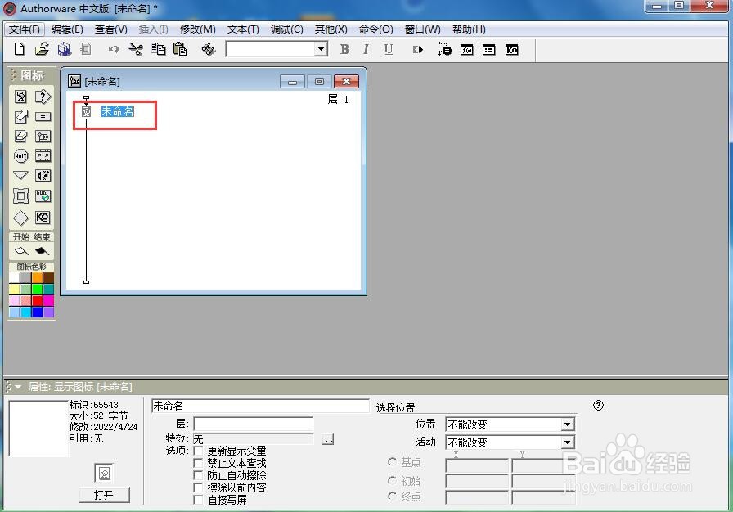Open the 修改(M) menu
Viewport: 733px width, 512px height.
click(198, 29)
